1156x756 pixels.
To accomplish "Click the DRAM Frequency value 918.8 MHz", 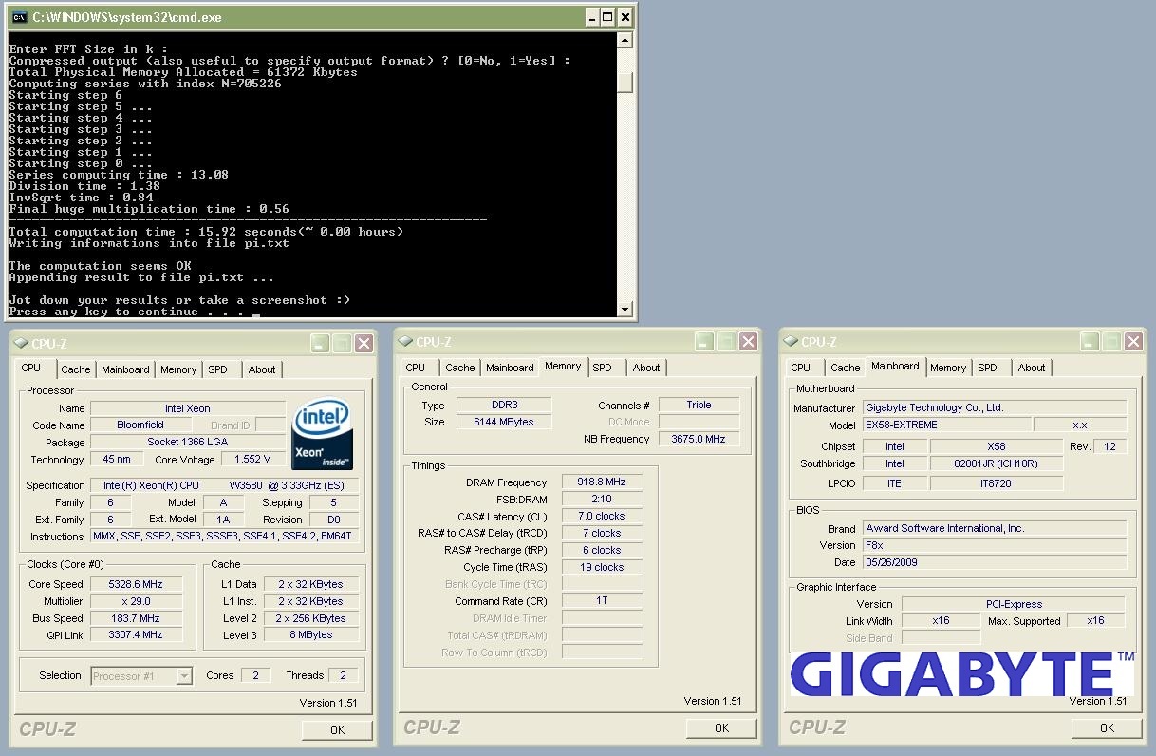I will (x=602, y=482).
